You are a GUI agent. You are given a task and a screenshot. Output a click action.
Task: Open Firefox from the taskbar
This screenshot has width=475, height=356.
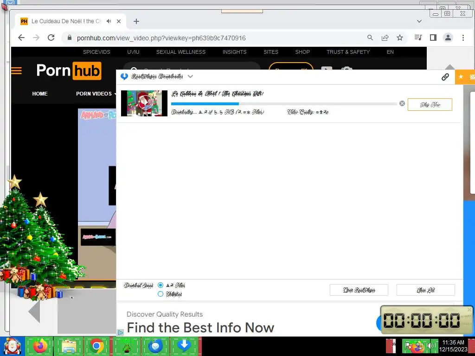[x=40, y=346]
